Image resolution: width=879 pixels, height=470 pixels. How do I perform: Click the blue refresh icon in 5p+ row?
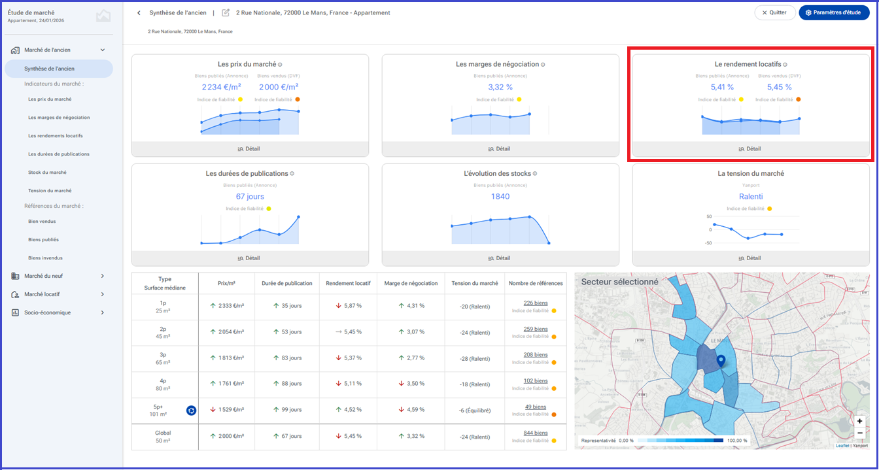point(191,411)
